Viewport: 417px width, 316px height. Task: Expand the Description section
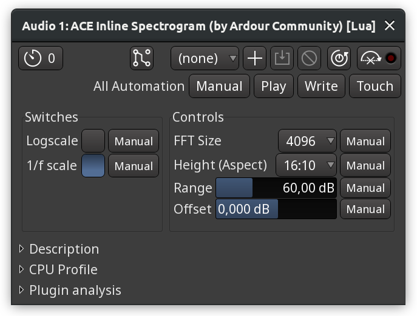pos(59,249)
